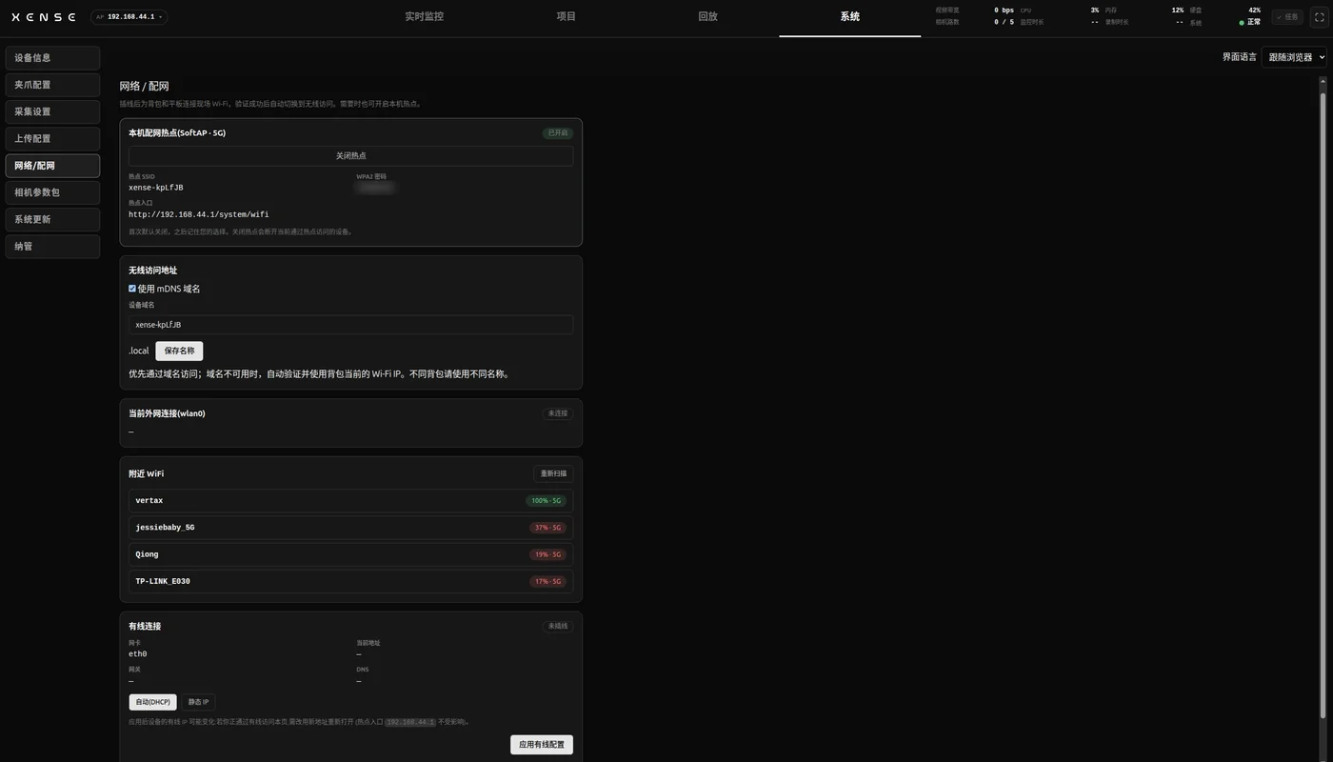Image resolution: width=1333 pixels, height=762 pixels.
Task: Select 网络/配网 in the sidebar
Action: click(x=52, y=166)
